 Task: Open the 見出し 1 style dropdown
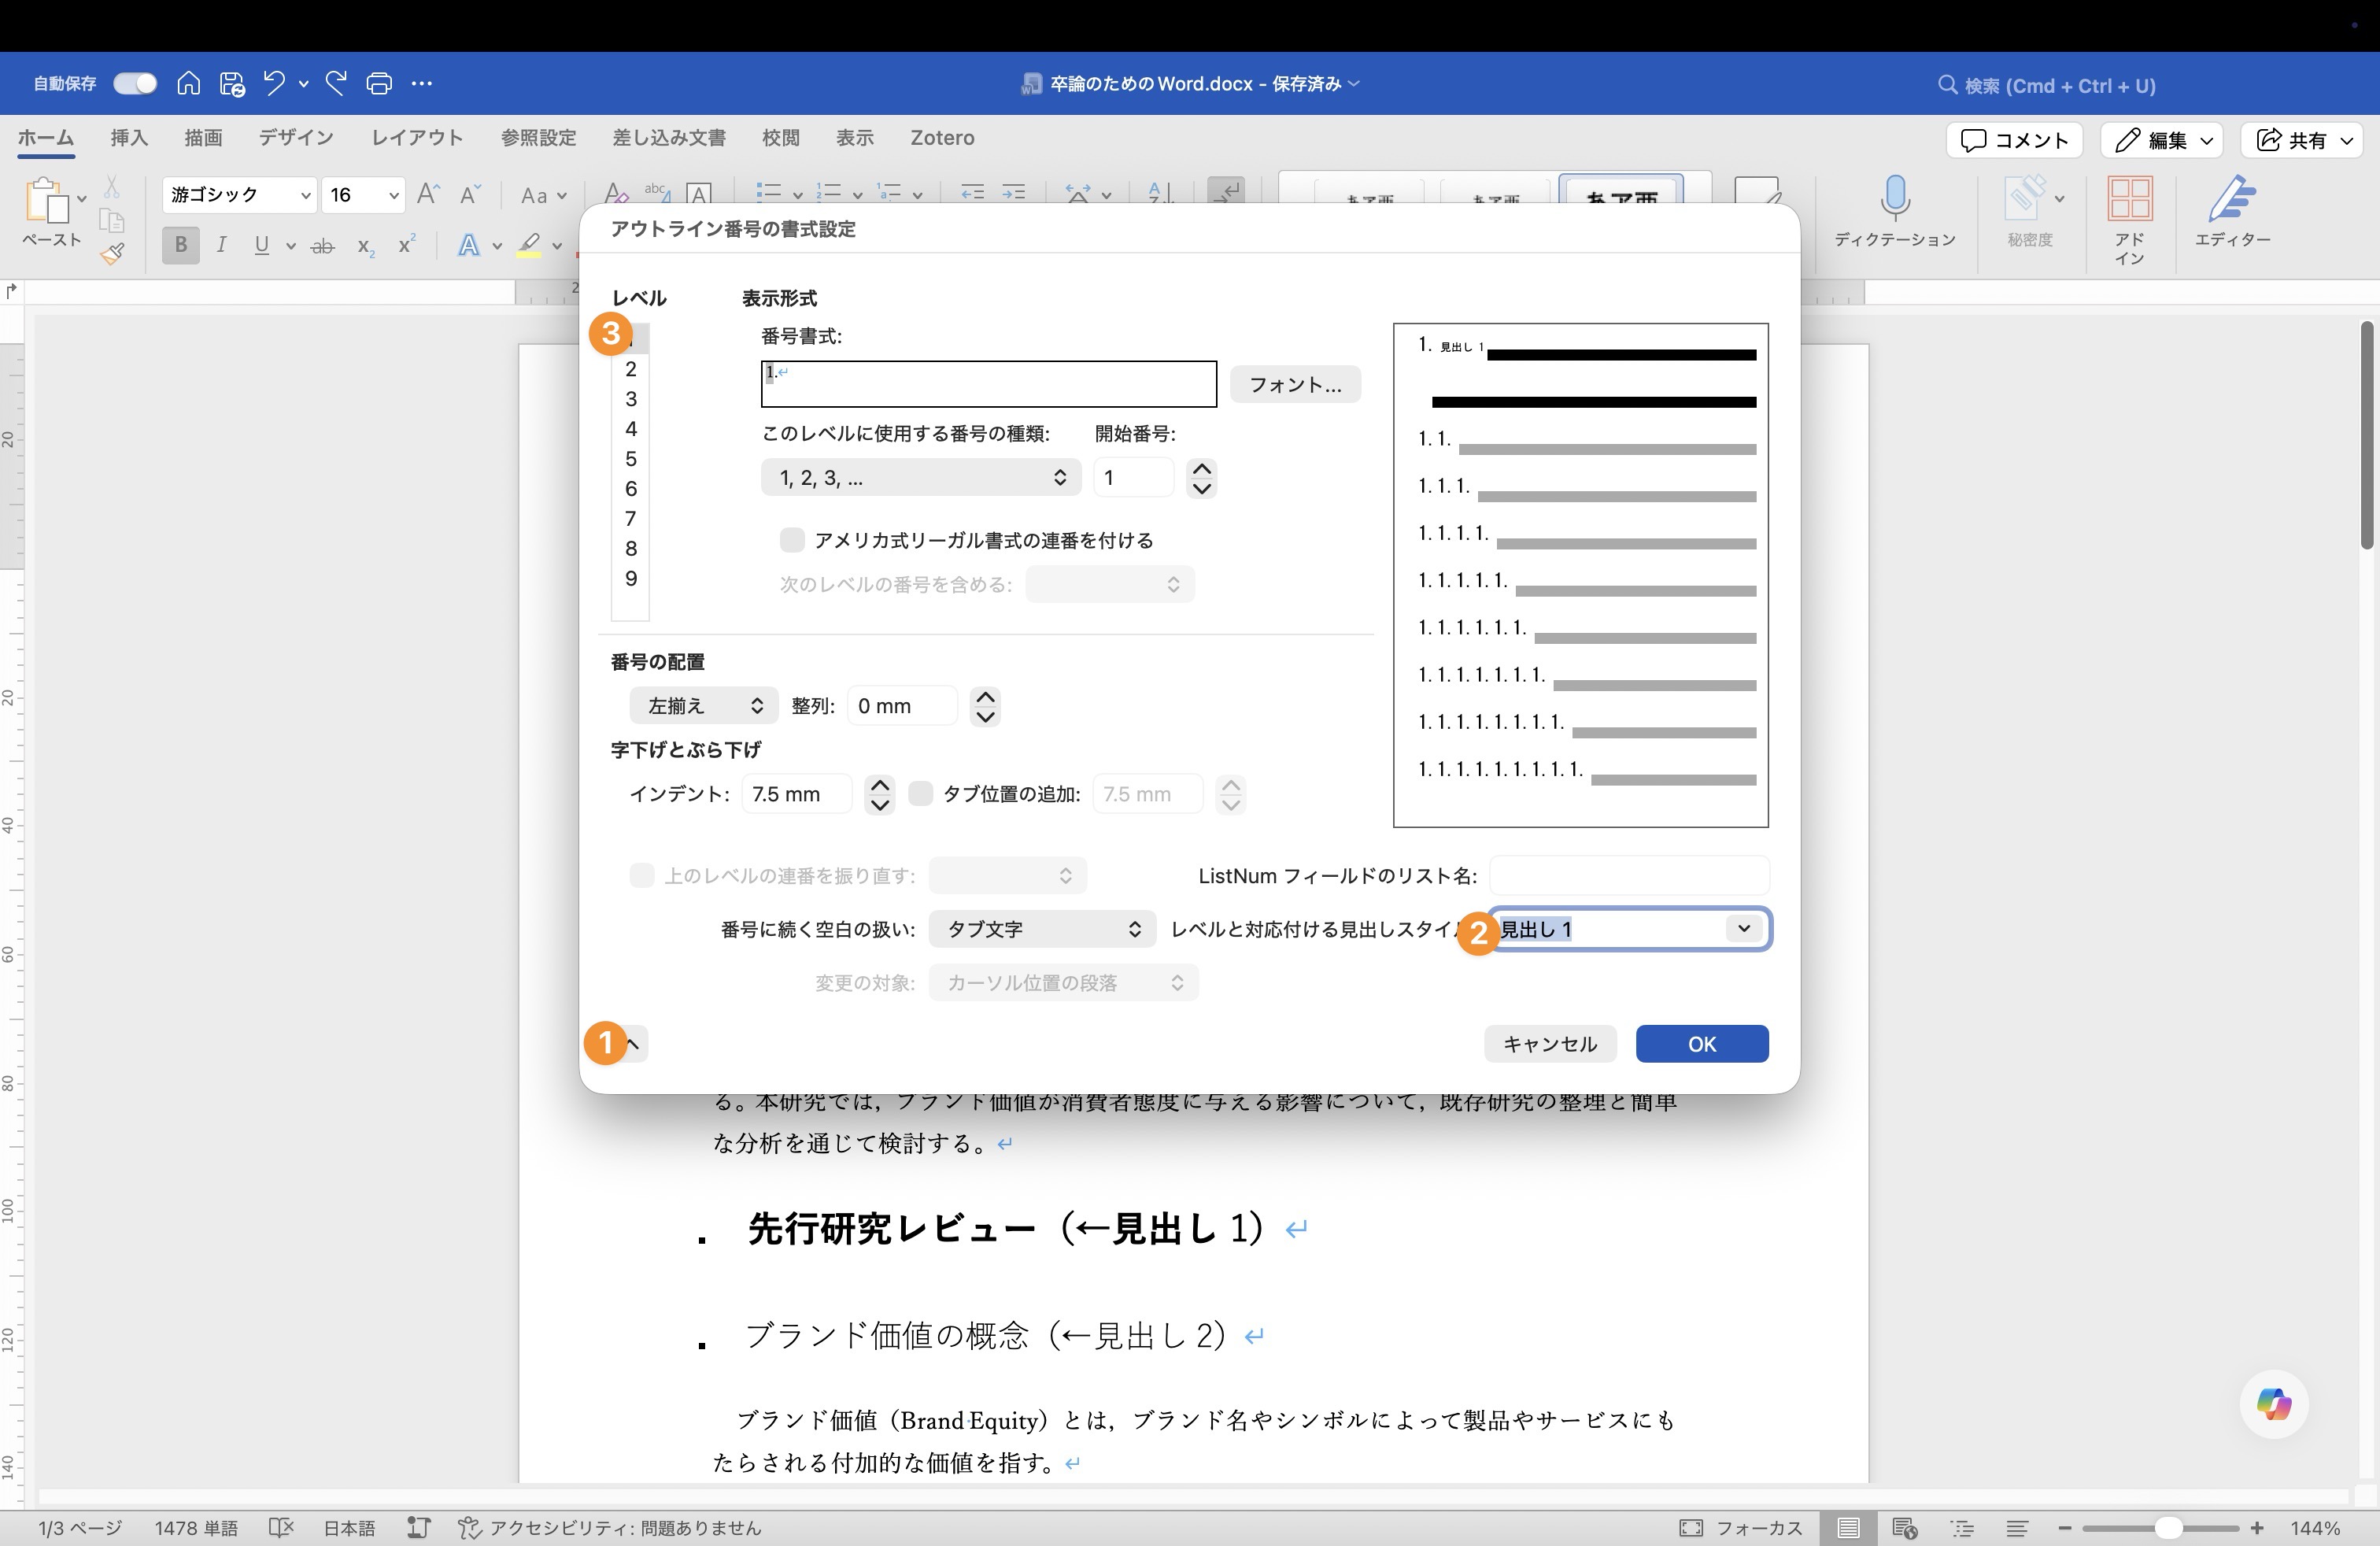(x=1744, y=928)
